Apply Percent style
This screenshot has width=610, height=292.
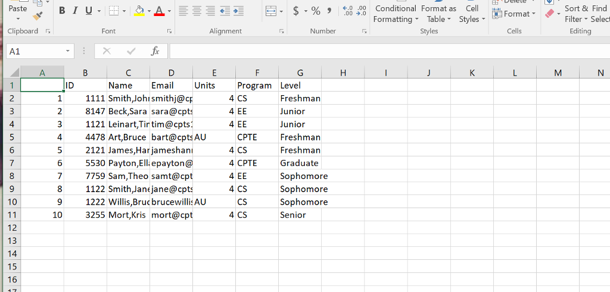[316, 11]
